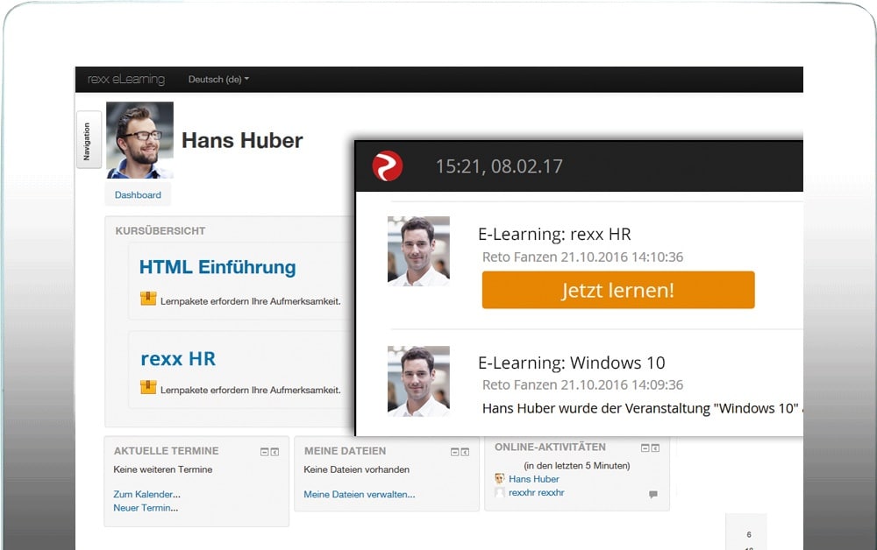
Task: Open Hans Huber in Online-Aktivitäten
Action: [x=533, y=479]
